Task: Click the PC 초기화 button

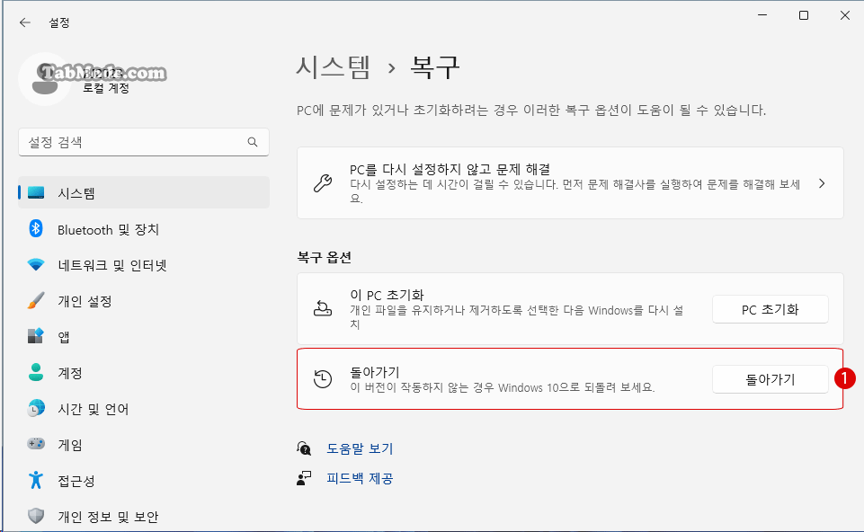Action: [x=770, y=309]
